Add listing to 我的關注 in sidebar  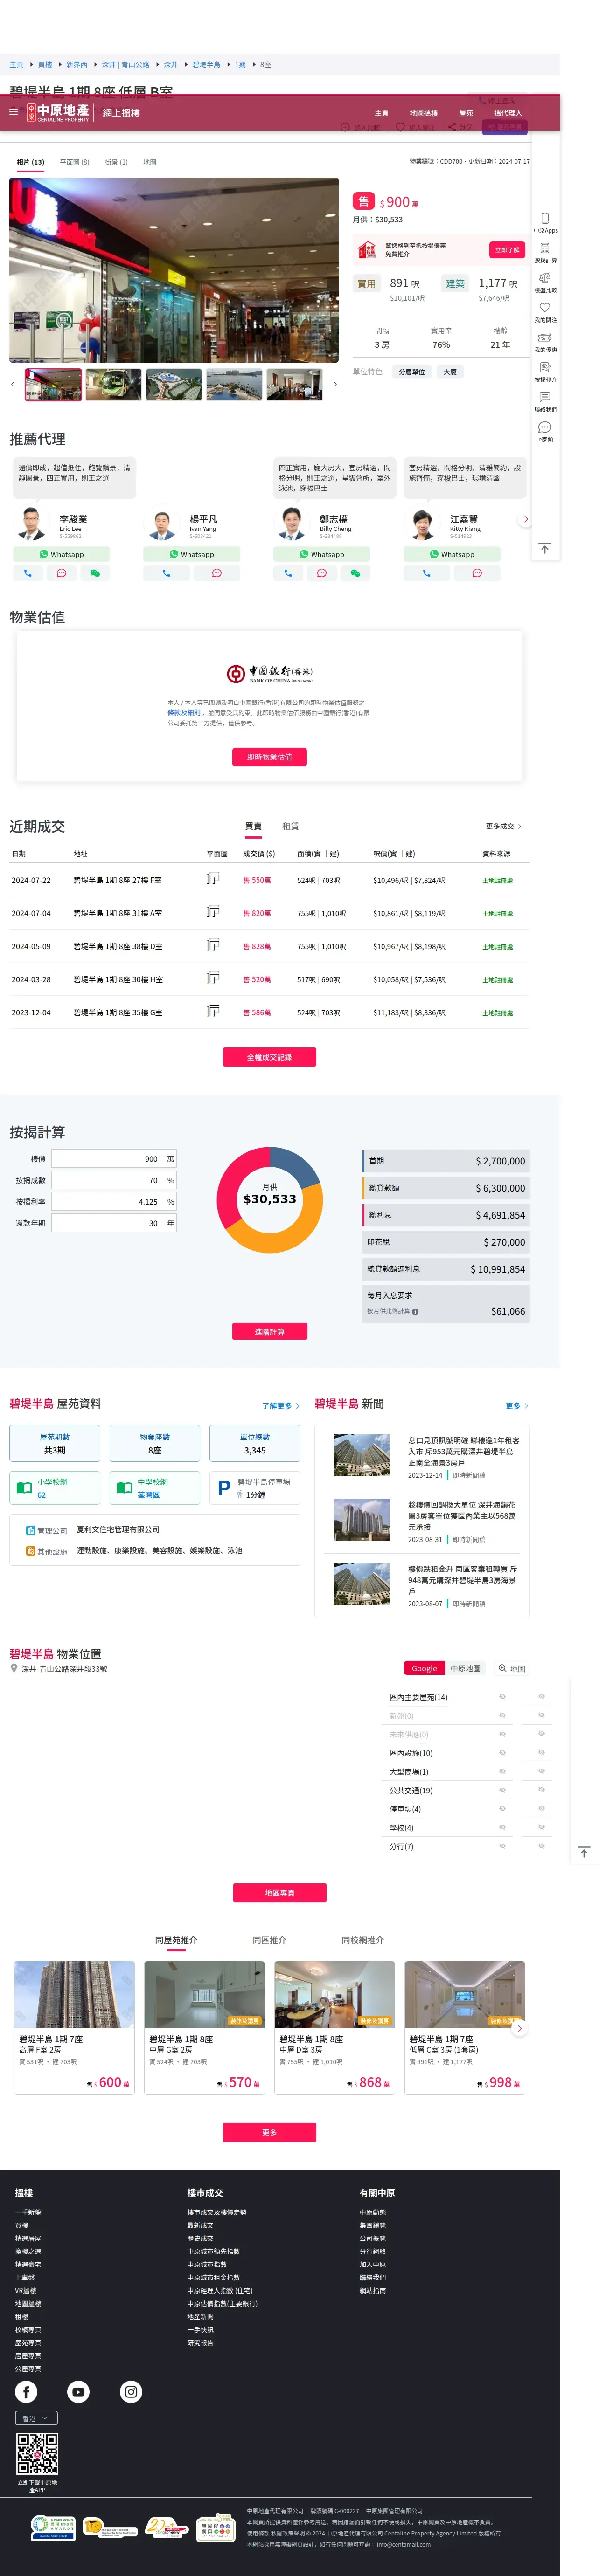545,312
